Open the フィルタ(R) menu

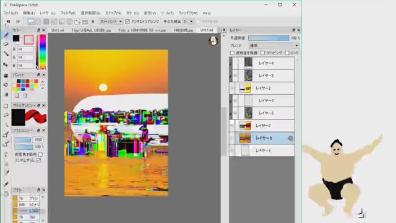(67, 13)
